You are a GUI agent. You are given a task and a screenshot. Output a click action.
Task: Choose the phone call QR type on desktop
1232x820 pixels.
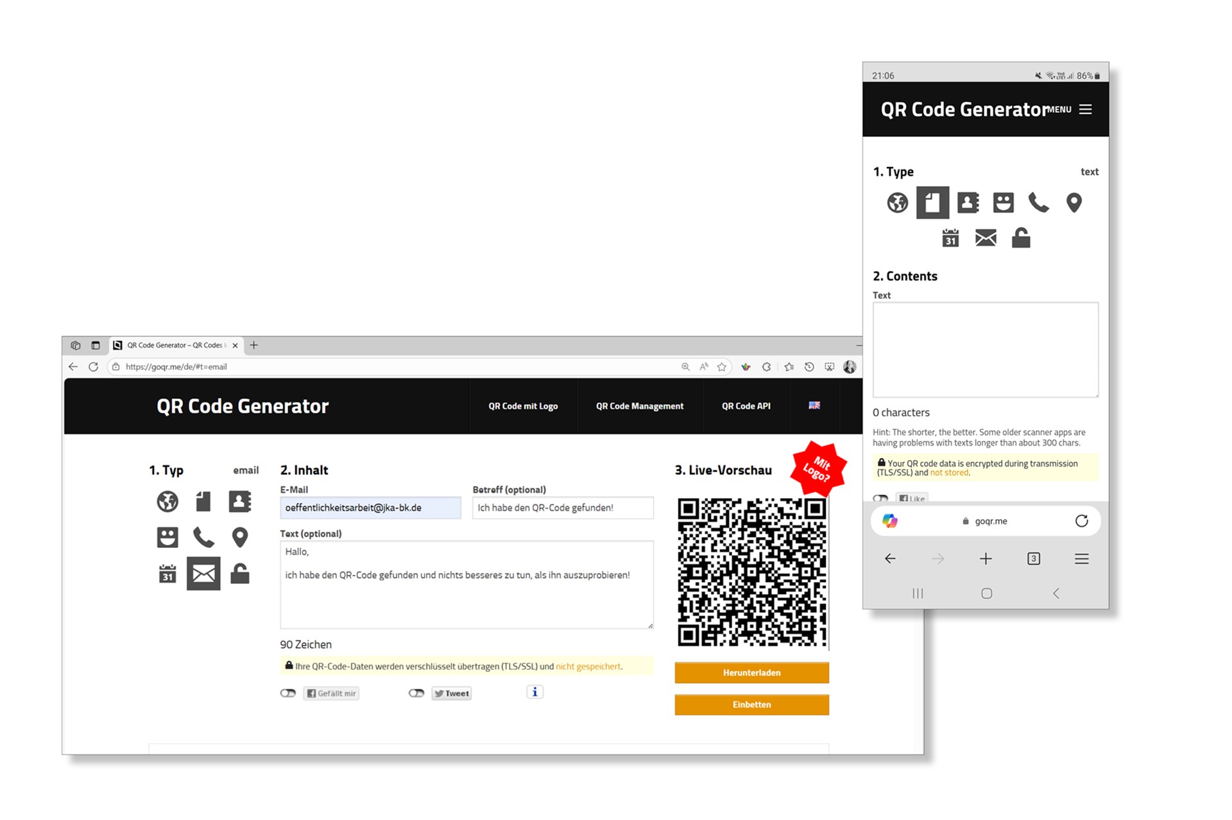(x=203, y=537)
